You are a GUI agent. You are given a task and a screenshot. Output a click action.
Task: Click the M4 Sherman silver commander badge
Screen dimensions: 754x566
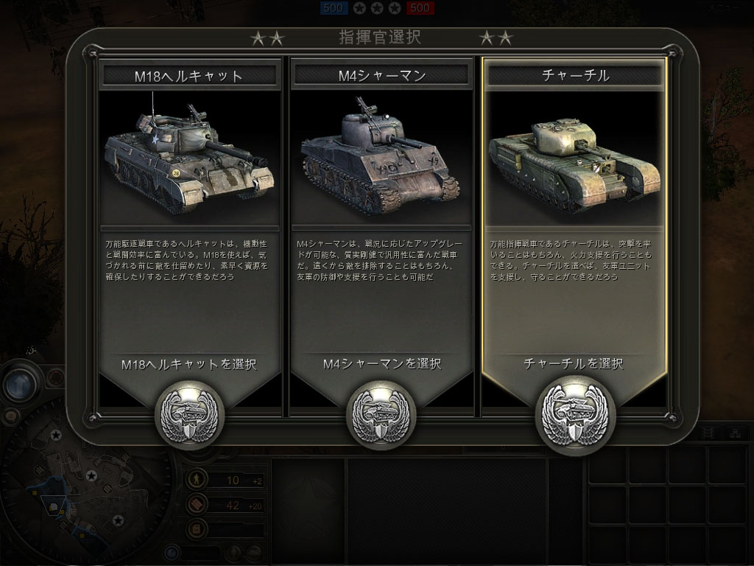tap(381, 416)
